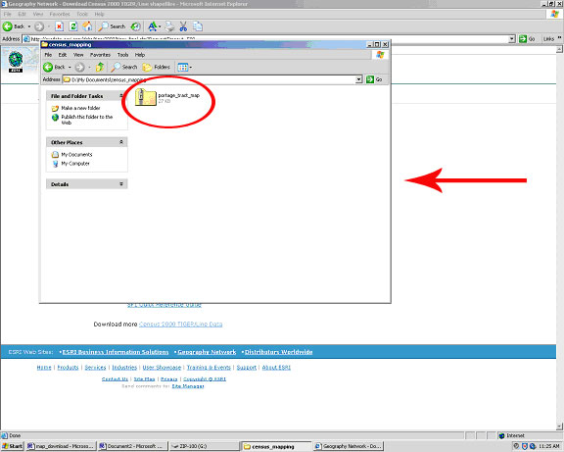Open Edit menu in census_mapping window
564x452 pixels.
(63, 55)
